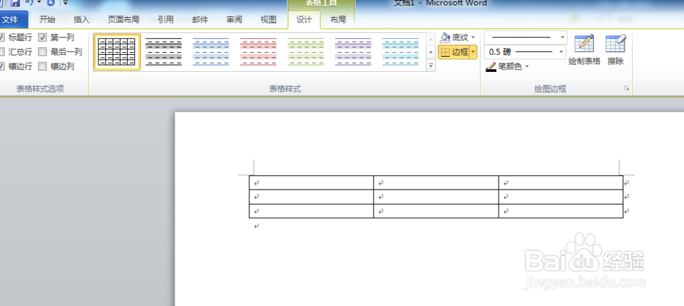Apply the red accent table style
Screen dimensions: 684x306
pyautogui.click(x=259, y=52)
